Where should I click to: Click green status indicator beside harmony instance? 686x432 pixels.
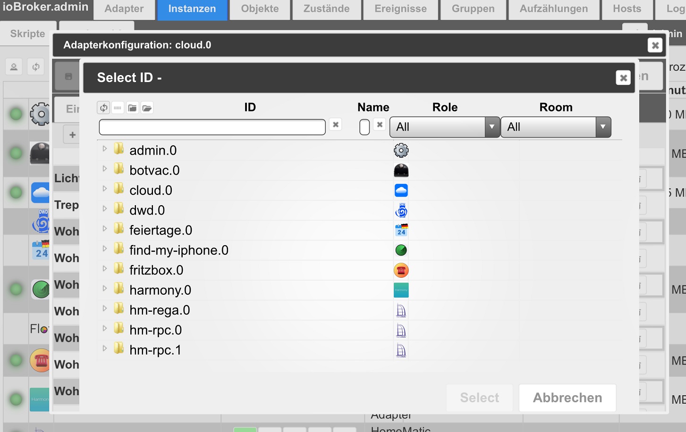coord(16,399)
